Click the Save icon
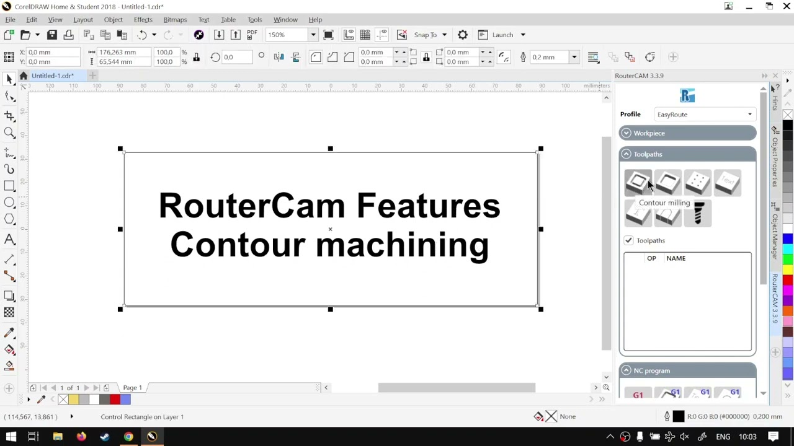The width and height of the screenshot is (794, 446). pyautogui.click(x=52, y=35)
